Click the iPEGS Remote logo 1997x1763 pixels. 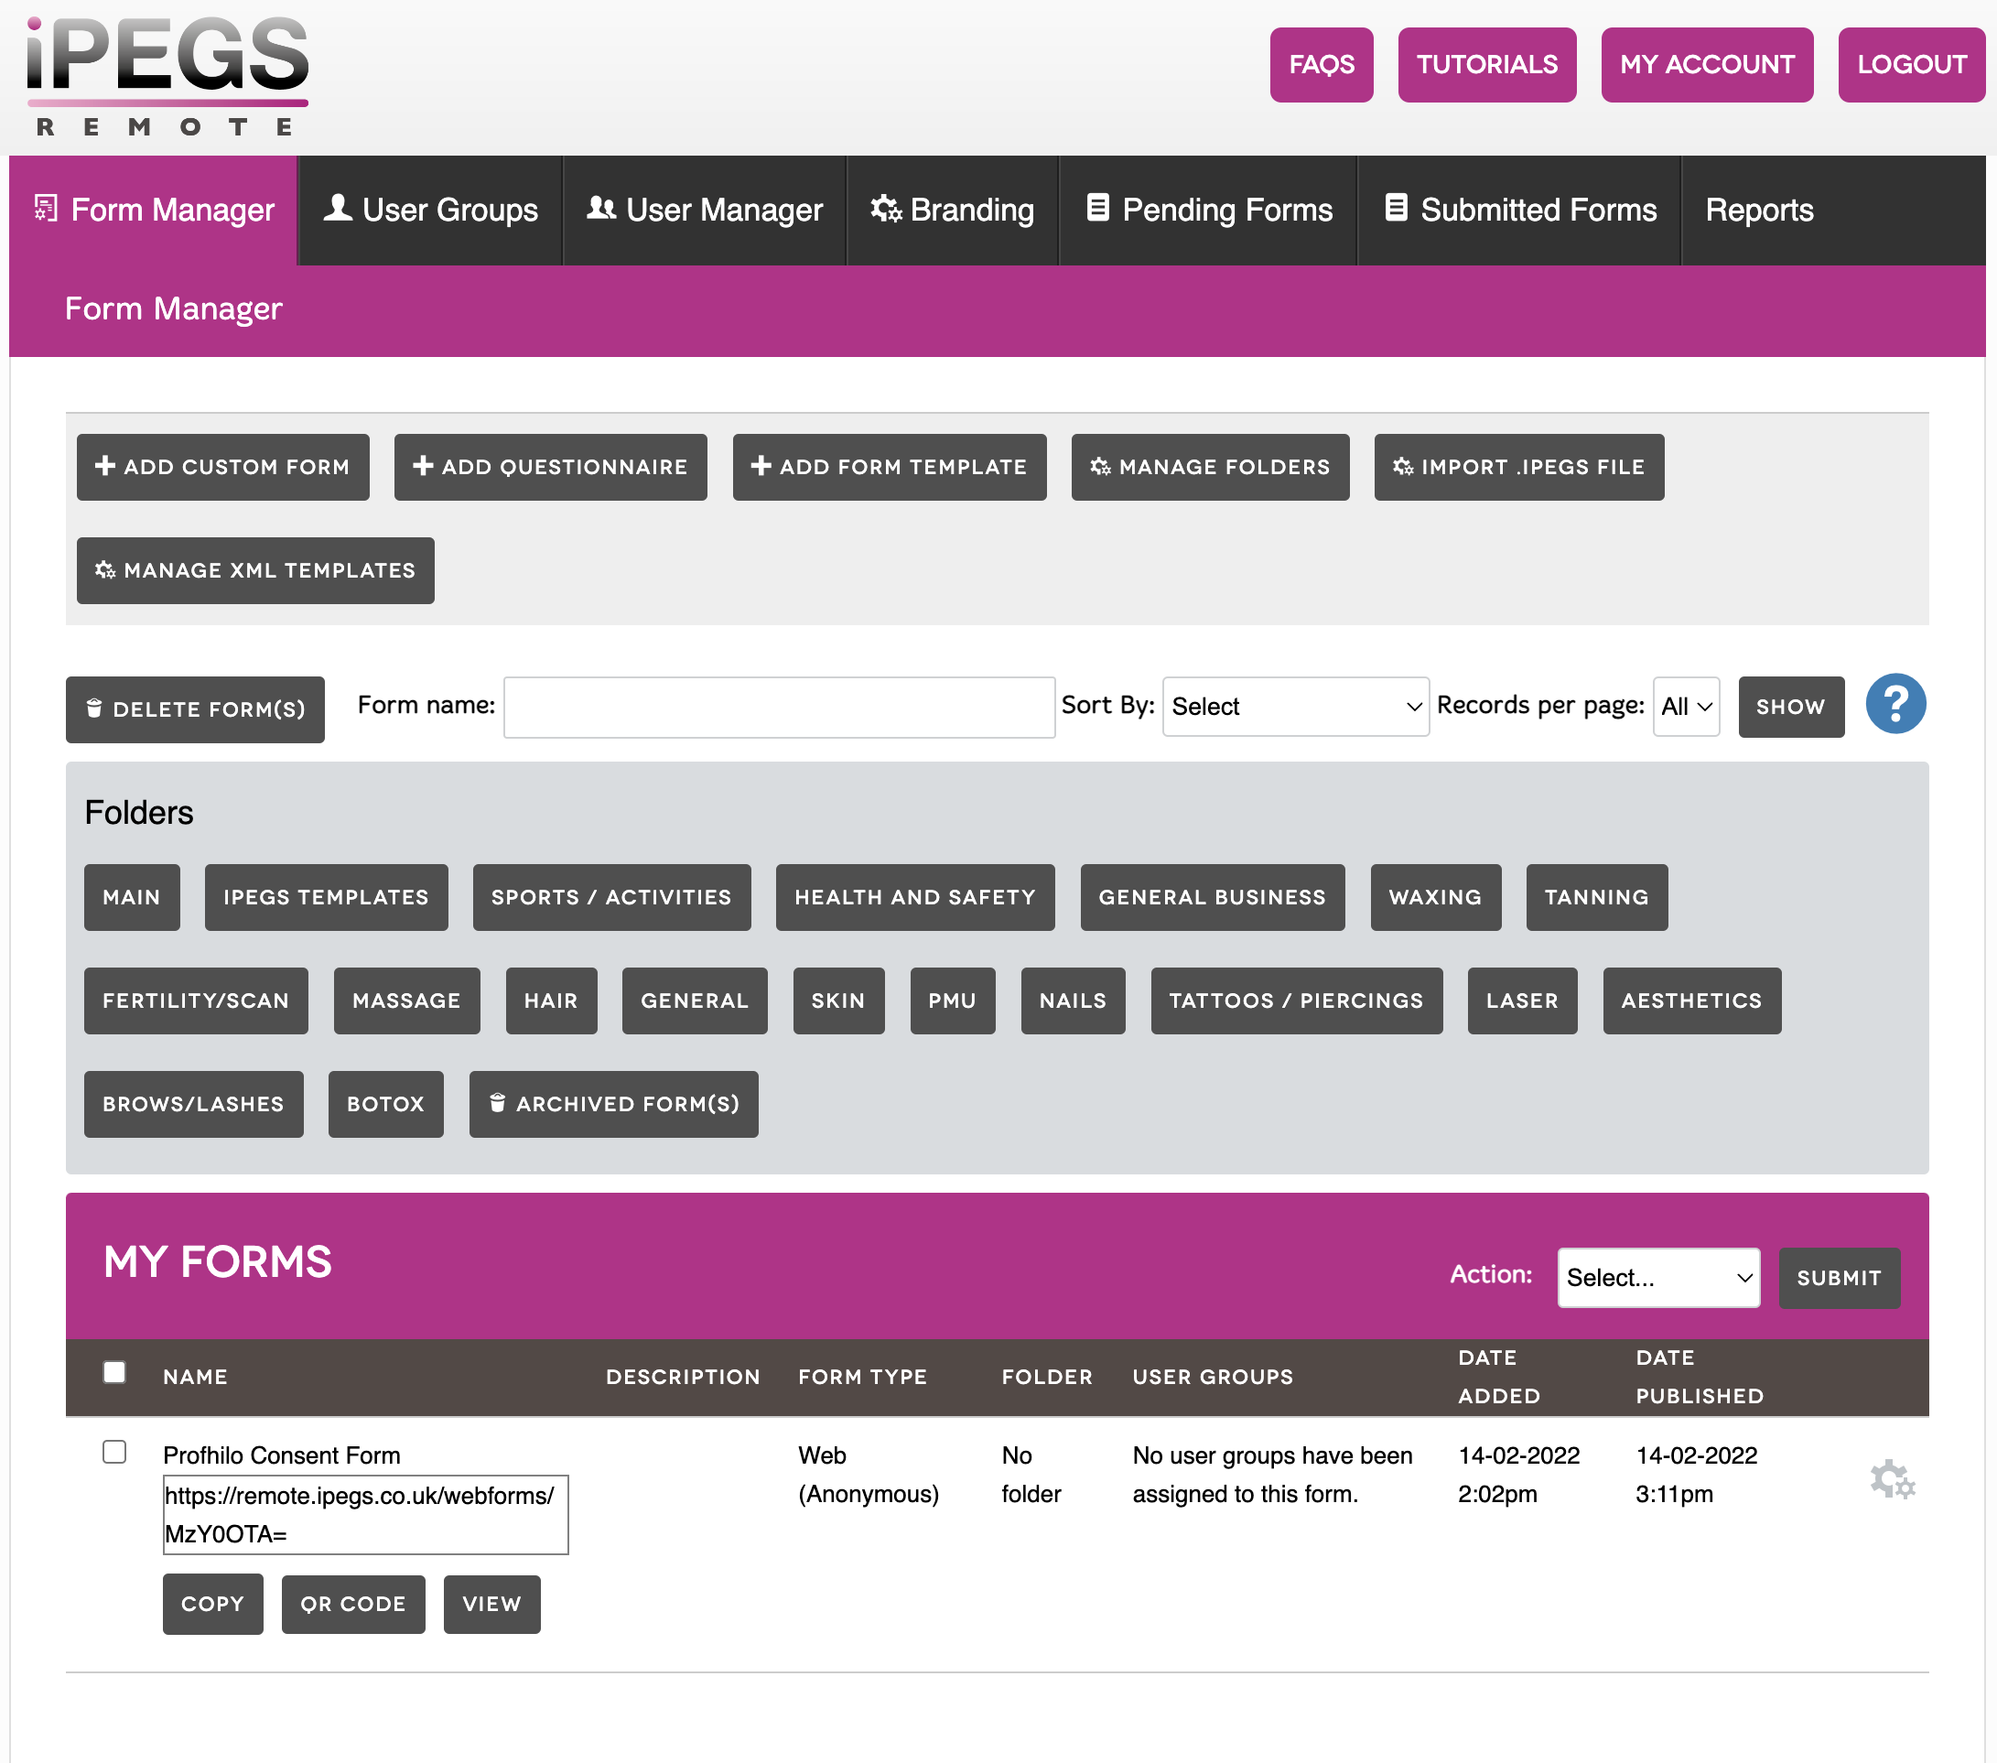167,76
